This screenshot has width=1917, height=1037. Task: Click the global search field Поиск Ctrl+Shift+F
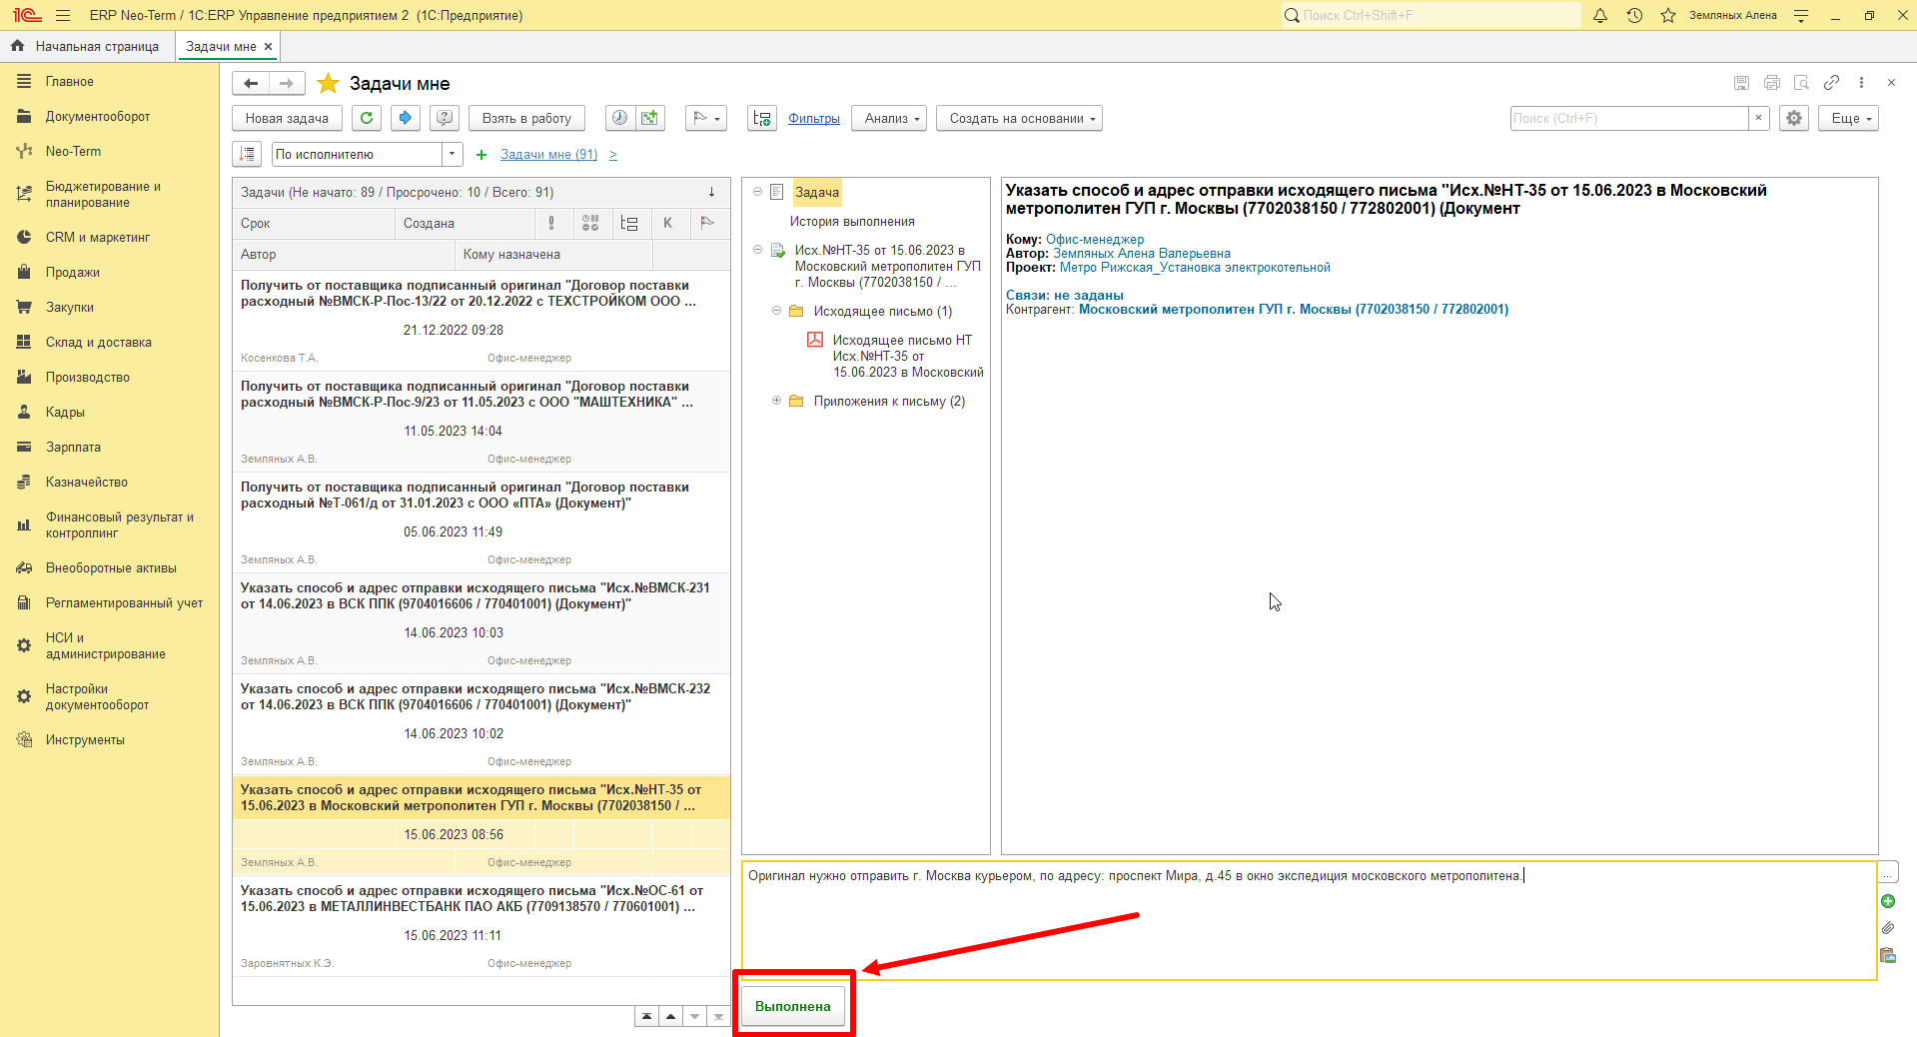1431,15
